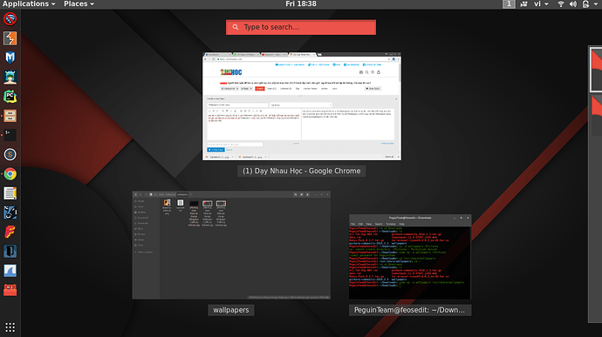Open the vi input language dropdown
Screen dimensions: 602x337
pos(541,3)
